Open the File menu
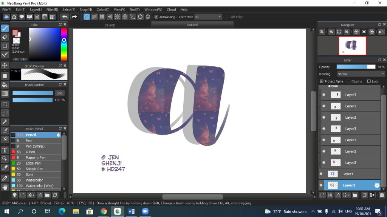Image resolution: width=387 pixels, height=217 pixels. coord(7,9)
